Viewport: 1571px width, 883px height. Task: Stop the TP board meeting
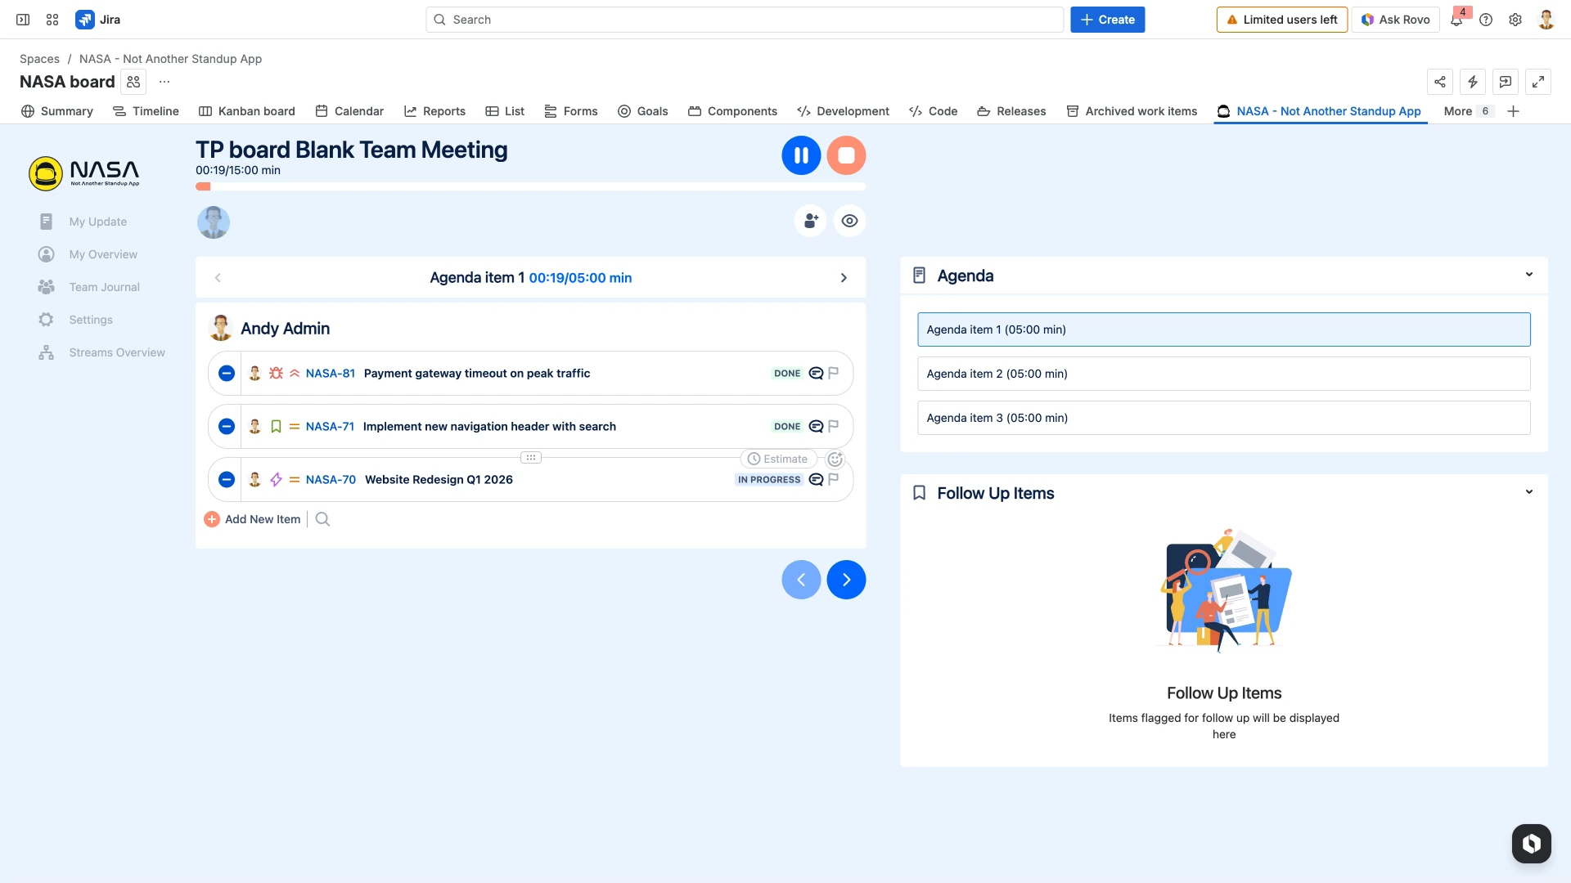point(846,155)
